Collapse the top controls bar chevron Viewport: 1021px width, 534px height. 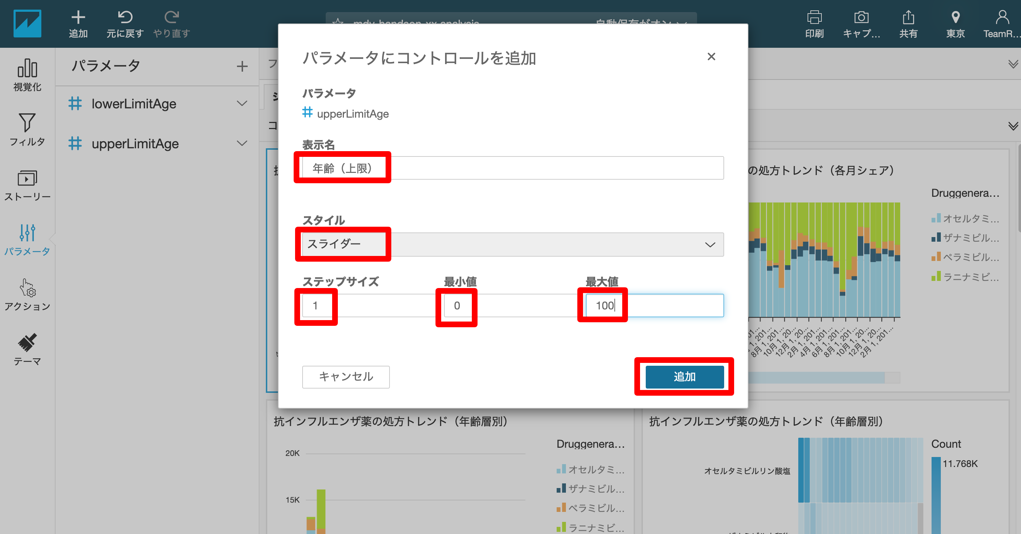(1013, 64)
